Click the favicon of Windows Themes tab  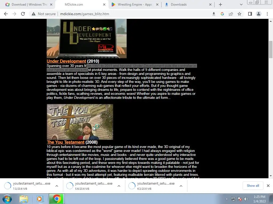point(7,5)
